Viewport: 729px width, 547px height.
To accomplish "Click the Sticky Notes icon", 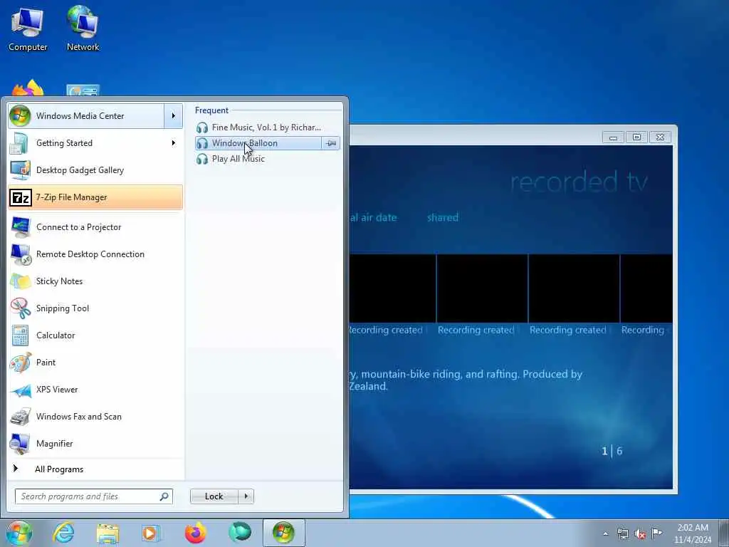I will [x=20, y=281].
